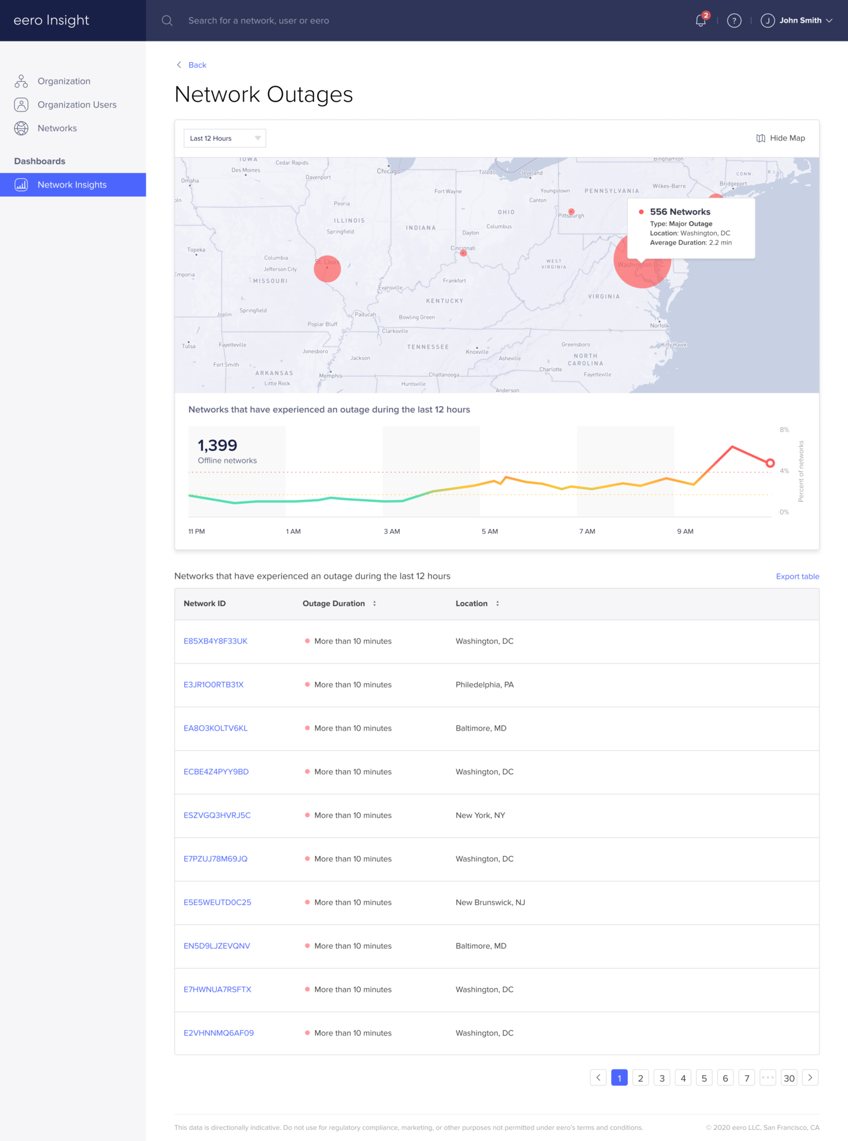The width and height of the screenshot is (848, 1141).
Task: Open the Last 12 Hours dropdown
Action: [x=224, y=138]
